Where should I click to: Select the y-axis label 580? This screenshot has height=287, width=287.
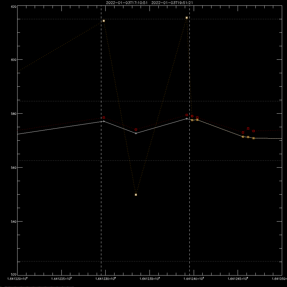[x=14, y=114]
